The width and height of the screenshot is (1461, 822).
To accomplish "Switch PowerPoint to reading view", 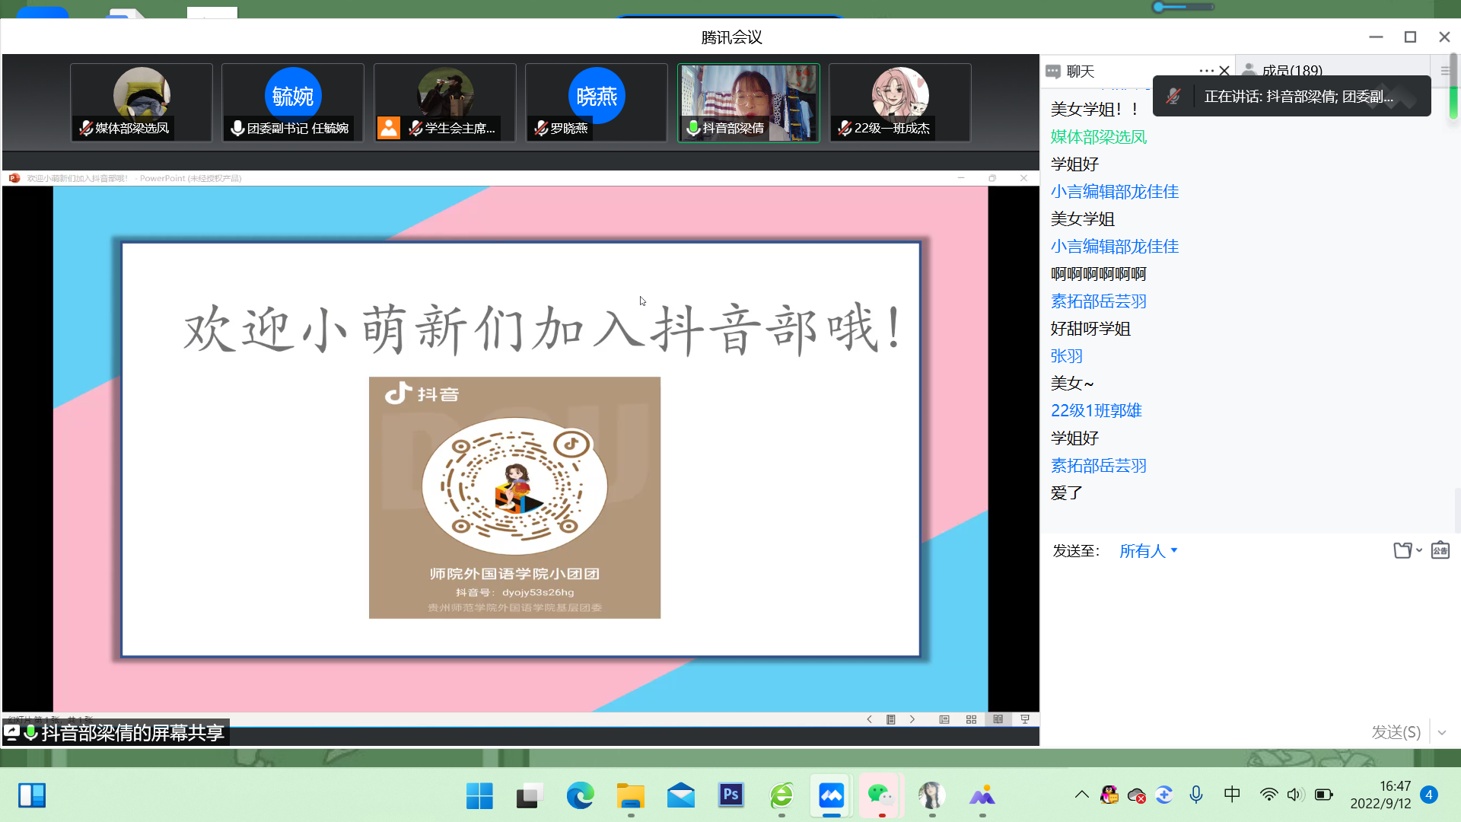I will [x=998, y=719].
